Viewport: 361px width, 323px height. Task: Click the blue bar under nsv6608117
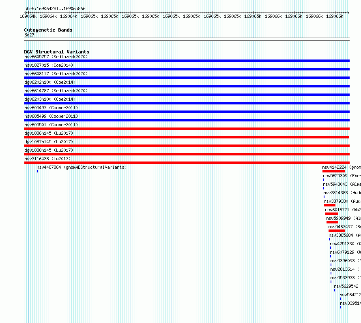(x=187, y=78)
